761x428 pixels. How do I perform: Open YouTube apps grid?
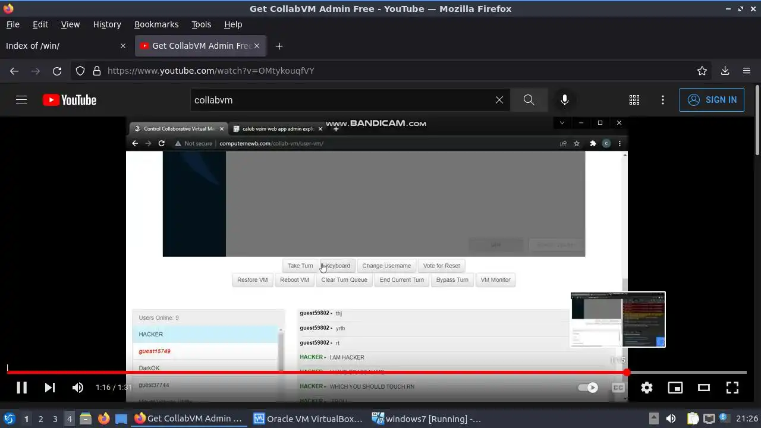(634, 100)
